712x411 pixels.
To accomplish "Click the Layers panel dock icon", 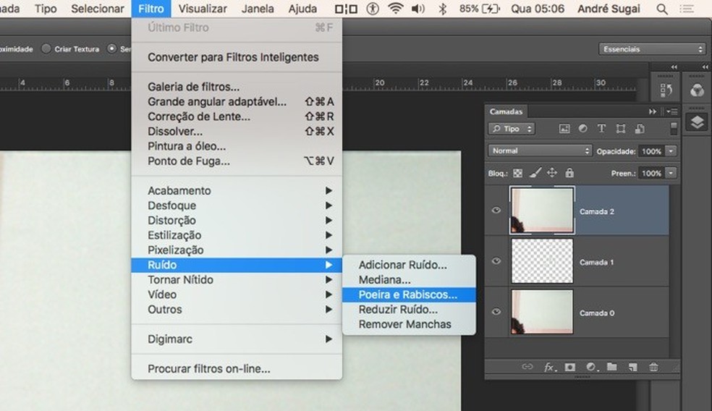I will (697, 122).
